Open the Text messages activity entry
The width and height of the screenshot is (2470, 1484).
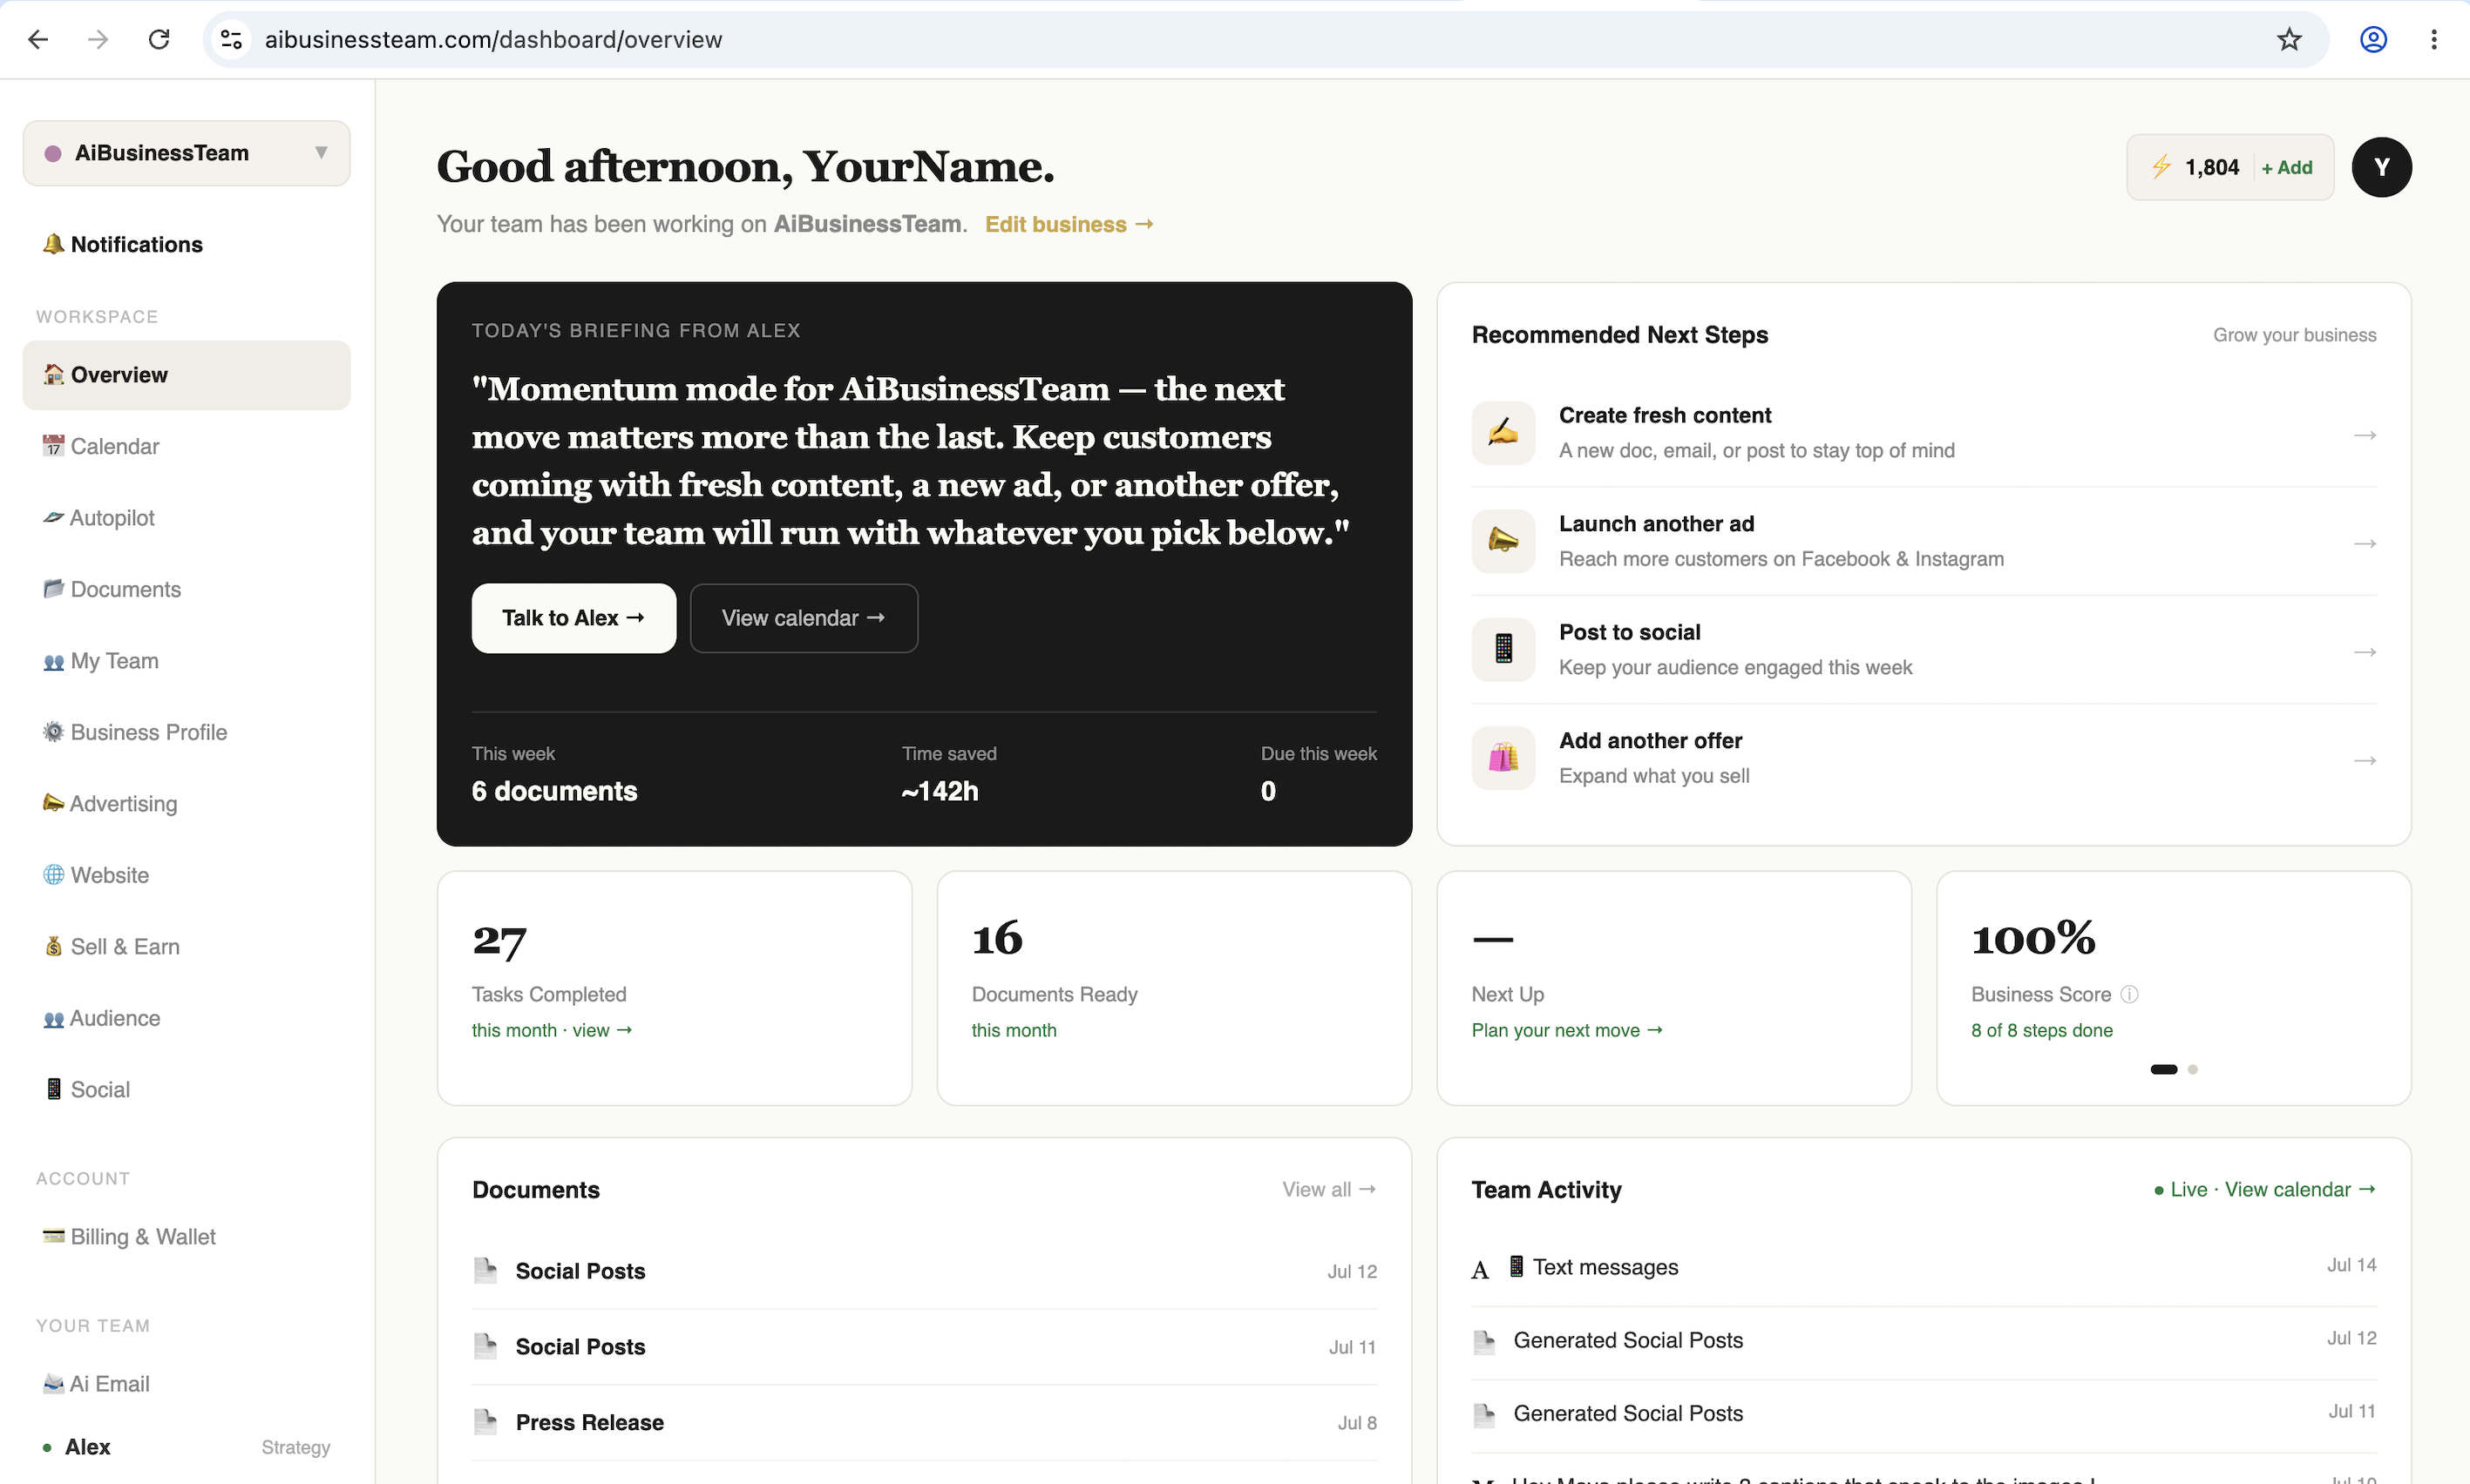(1924, 1267)
